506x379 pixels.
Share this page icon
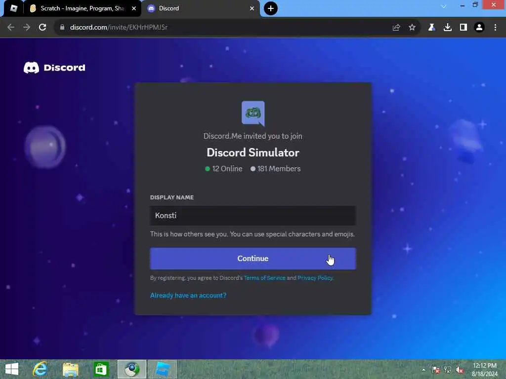(396, 28)
